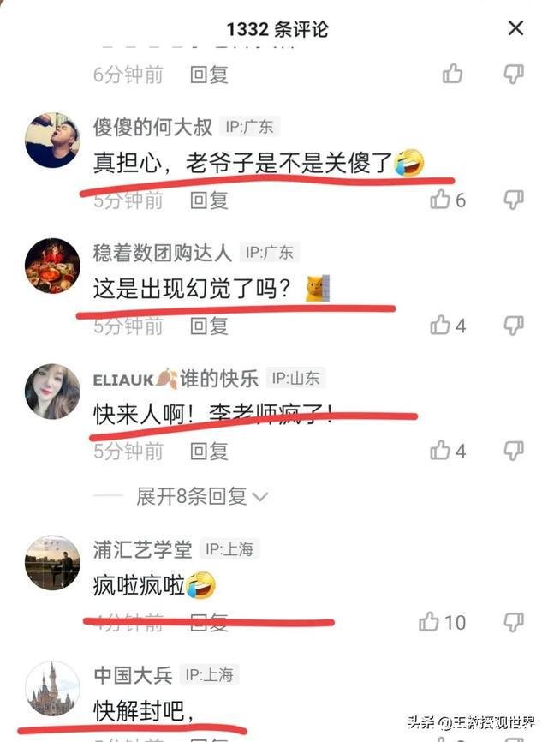Like the comment from 谁的快乐
This screenshot has height=742, width=548.
coord(440,450)
